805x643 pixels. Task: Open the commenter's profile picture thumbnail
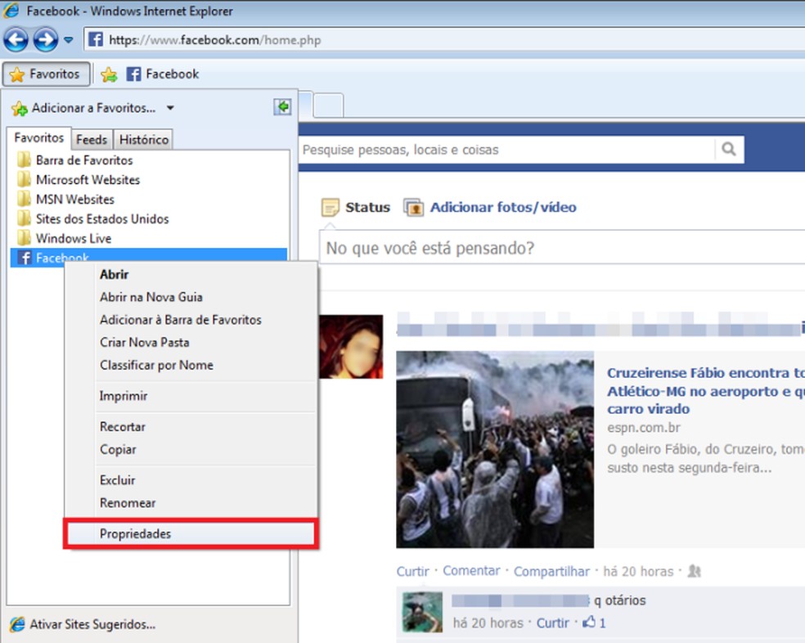point(422,612)
